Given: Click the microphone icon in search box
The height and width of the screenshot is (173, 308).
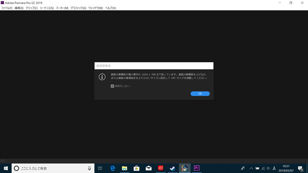Looking at the screenshot, I should (90, 168).
